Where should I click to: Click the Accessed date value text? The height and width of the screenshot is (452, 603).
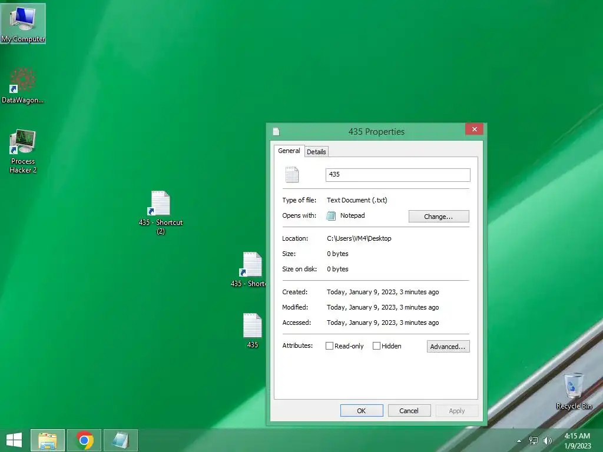coord(383,323)
